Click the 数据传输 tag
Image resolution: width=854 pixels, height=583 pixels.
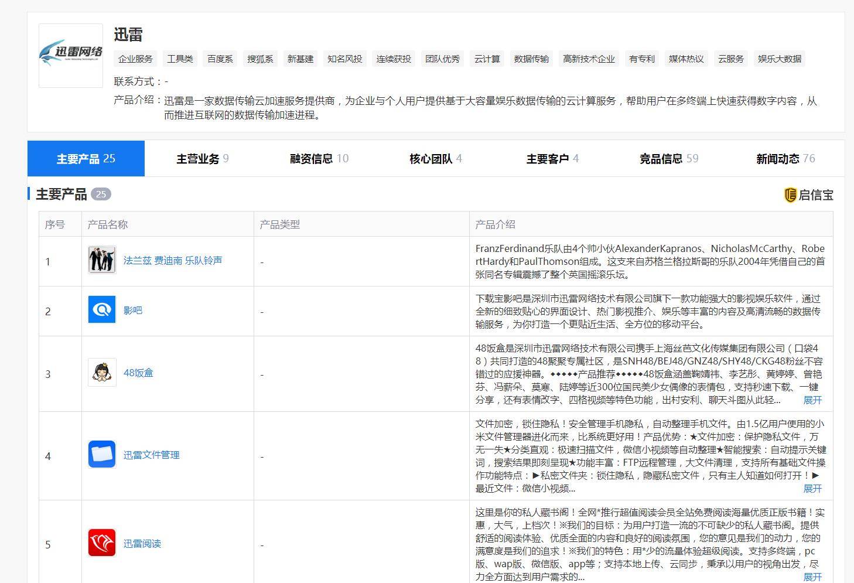(x=531, y=59)
